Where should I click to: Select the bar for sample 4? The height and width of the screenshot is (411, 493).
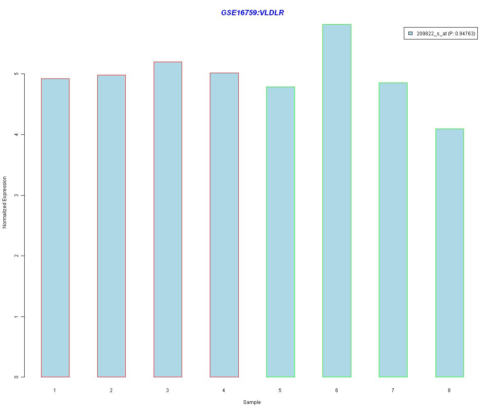pyautogui.click(x=224, y=225)
